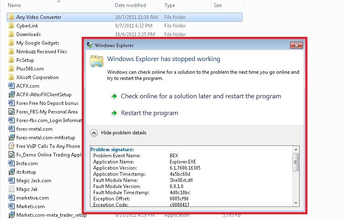Select the Xilisoft Corporation folder
This screenshot has height=220, width=344.
37,77
